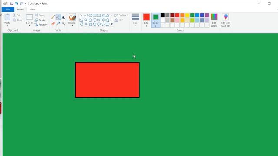Image resolution: width=278 pixels, height=156 pixels.
Task: Select the Pencil tool
Action: 53,17
